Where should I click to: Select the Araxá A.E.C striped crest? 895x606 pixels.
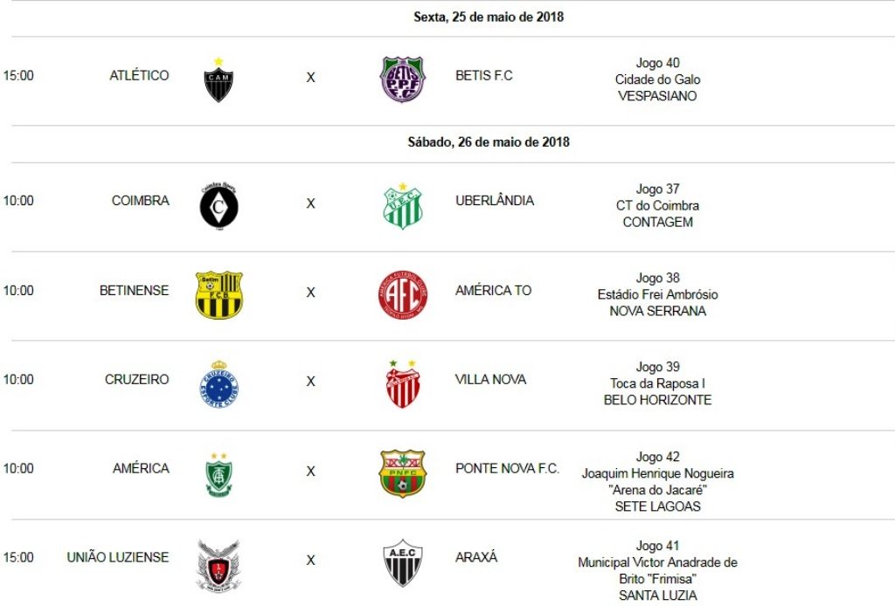[x=402, y=562]
